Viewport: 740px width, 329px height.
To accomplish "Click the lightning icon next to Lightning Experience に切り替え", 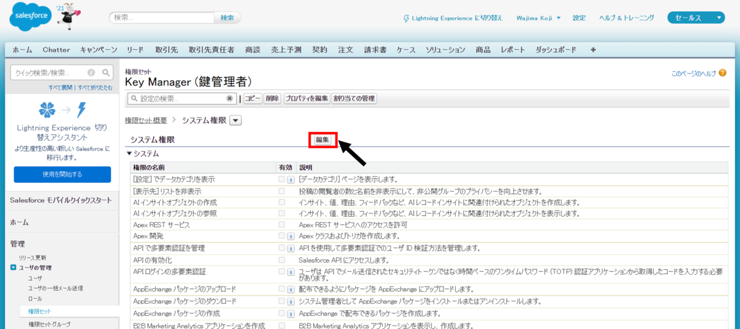I will [406, 18].
